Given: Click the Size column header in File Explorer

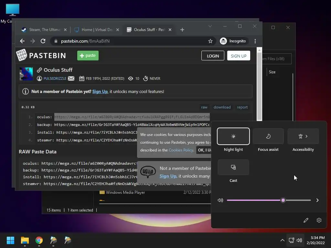Looking at the screenshot, I should pos(272,72).
